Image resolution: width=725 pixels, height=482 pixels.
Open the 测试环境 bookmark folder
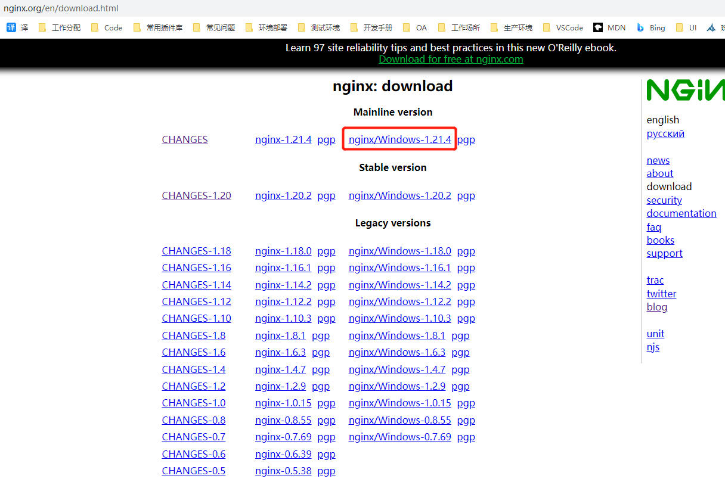319,27
